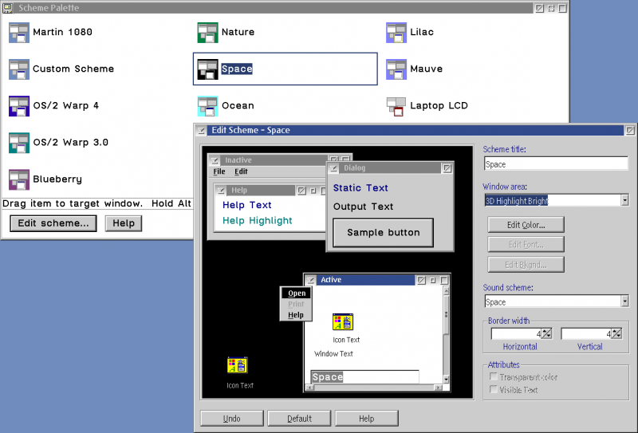638x433 pixels.
Task: Click the Blueberry scheme label
Action: click(57, 179)
